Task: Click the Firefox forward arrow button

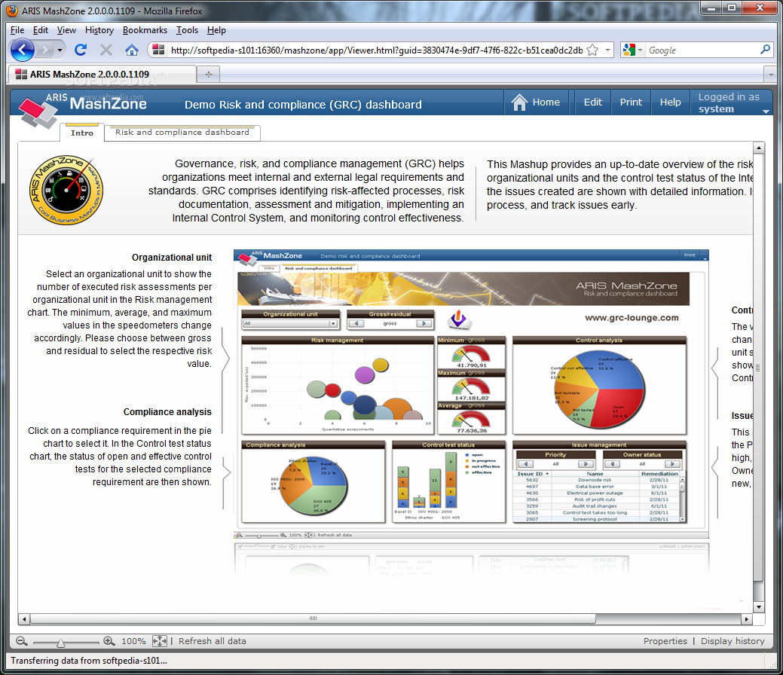Action: [44, 50]
